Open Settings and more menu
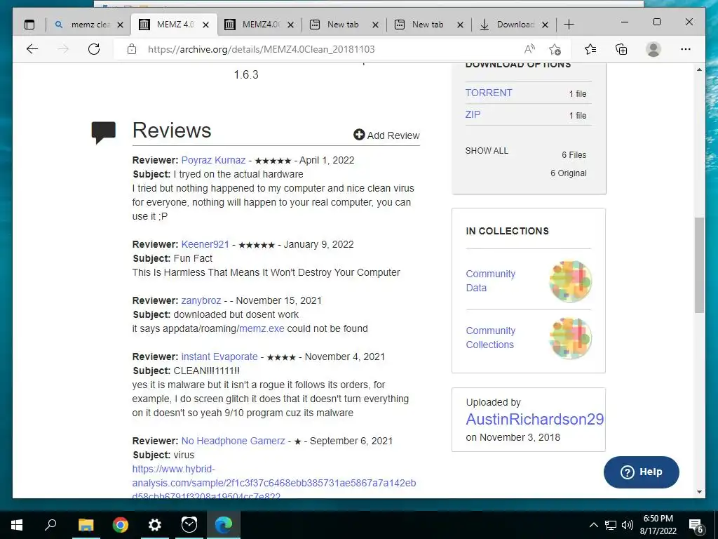This screenshot has height=539, width=718. click(686, 49)
